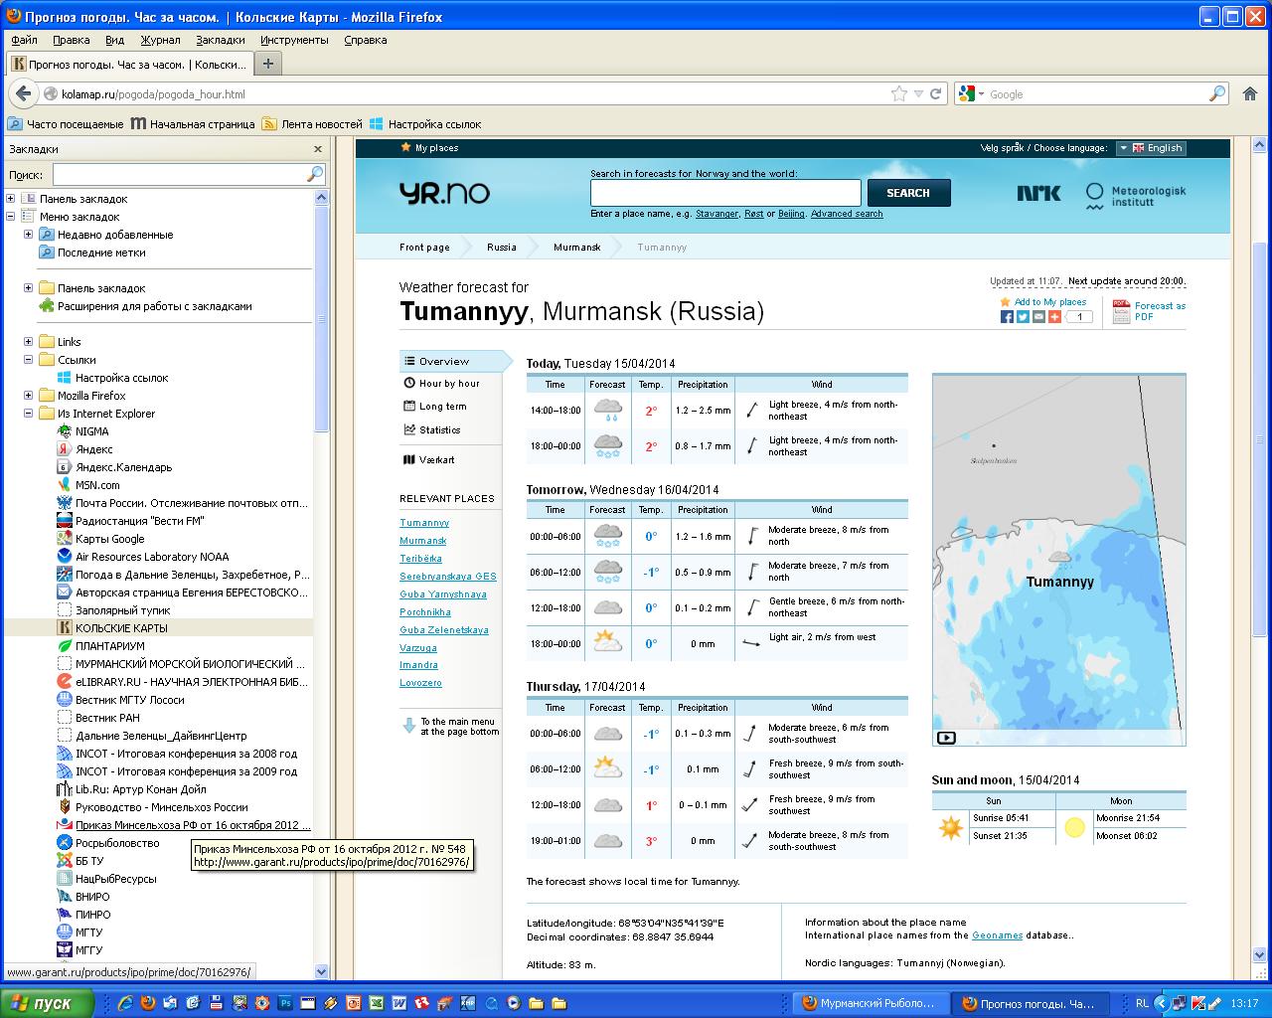Screen dimensions: 1272x1018
Task: Expand the Links bookmark folder
Action: (x=29, y=342)
